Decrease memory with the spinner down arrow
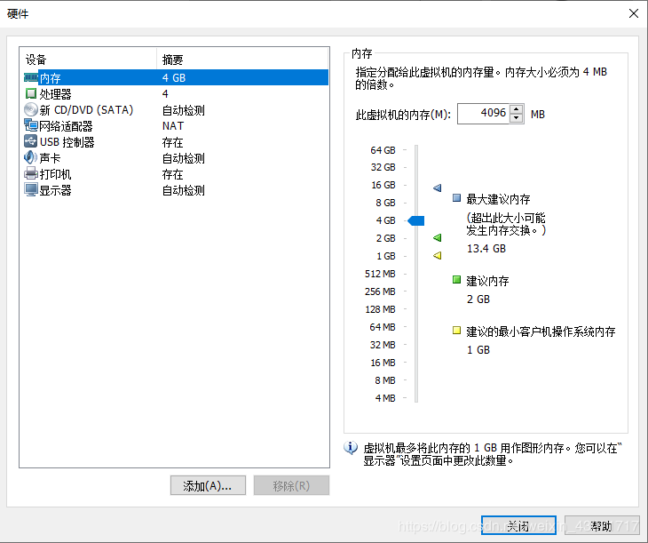 pos(517,119)
